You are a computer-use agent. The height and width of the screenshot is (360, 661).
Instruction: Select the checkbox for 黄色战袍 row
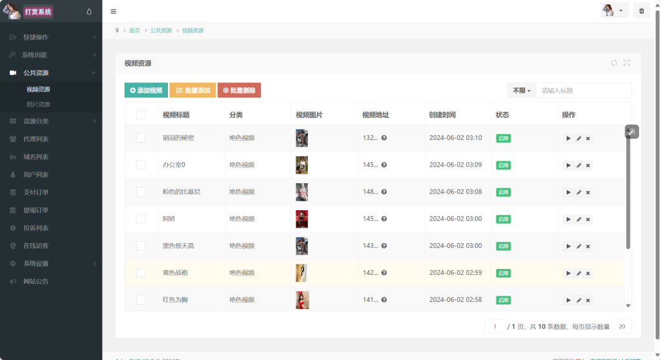[141, 273]
